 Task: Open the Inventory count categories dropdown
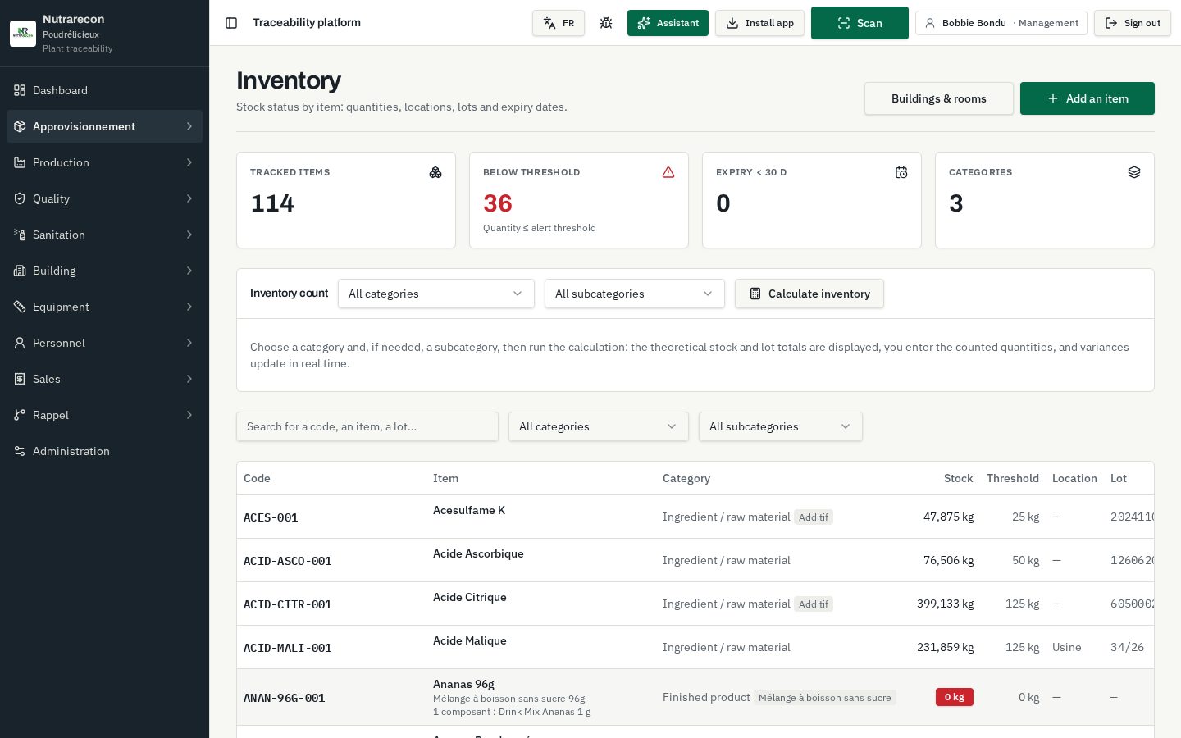click(436, 294)
